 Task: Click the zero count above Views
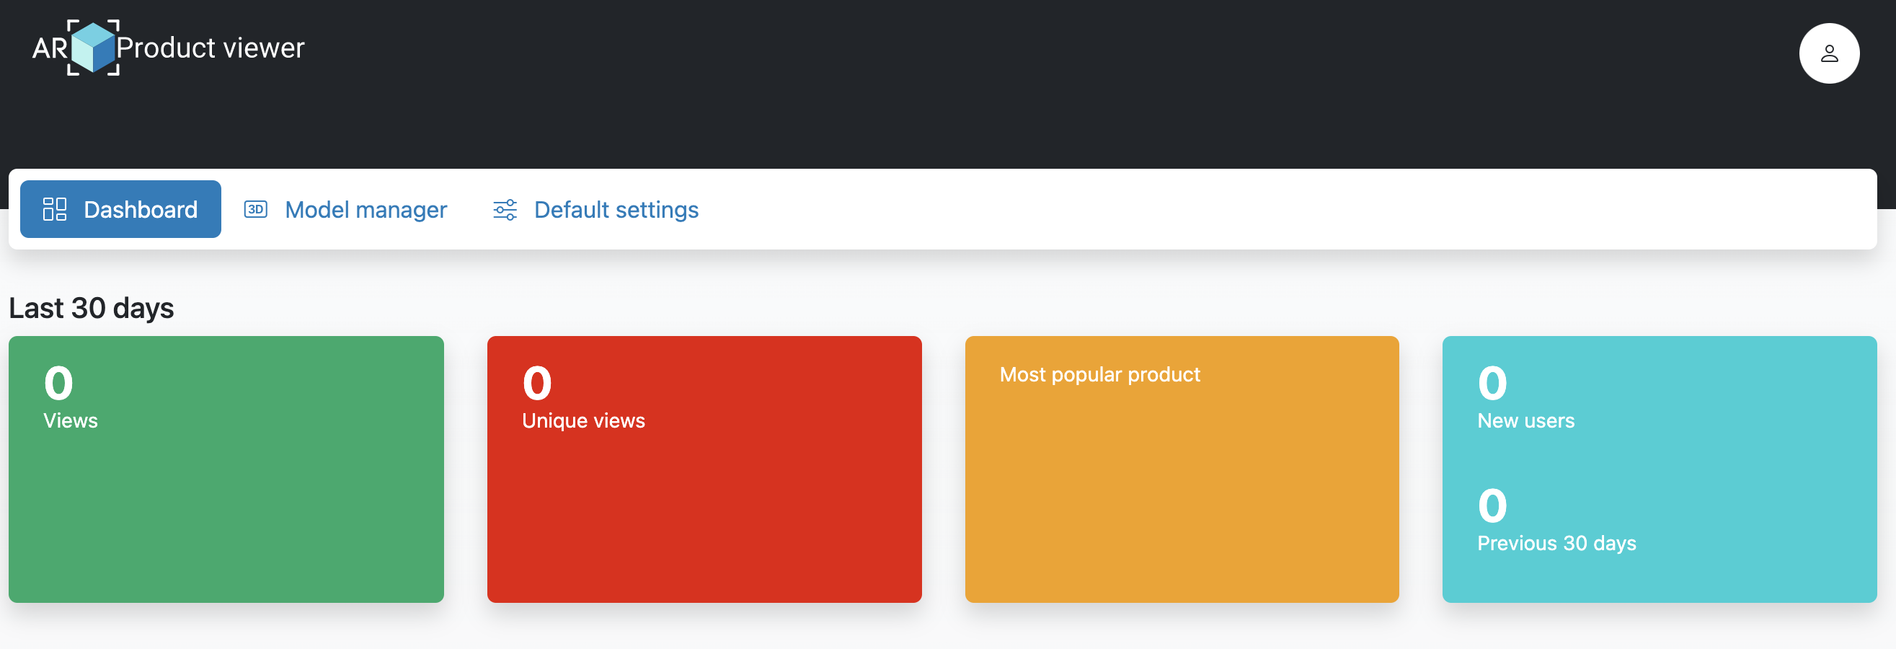click(59, 384)
